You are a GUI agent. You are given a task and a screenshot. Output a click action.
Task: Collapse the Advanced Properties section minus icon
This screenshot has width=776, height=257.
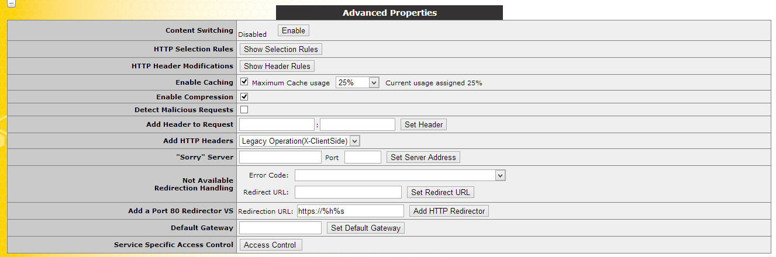pyautogui.click(x=11, y=2)
